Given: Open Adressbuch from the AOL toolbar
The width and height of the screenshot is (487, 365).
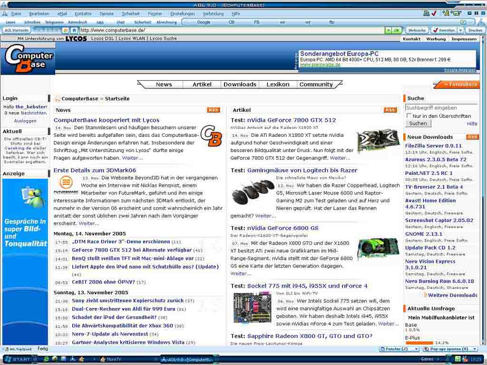Looking at the screenshot, I should point(78,22).
